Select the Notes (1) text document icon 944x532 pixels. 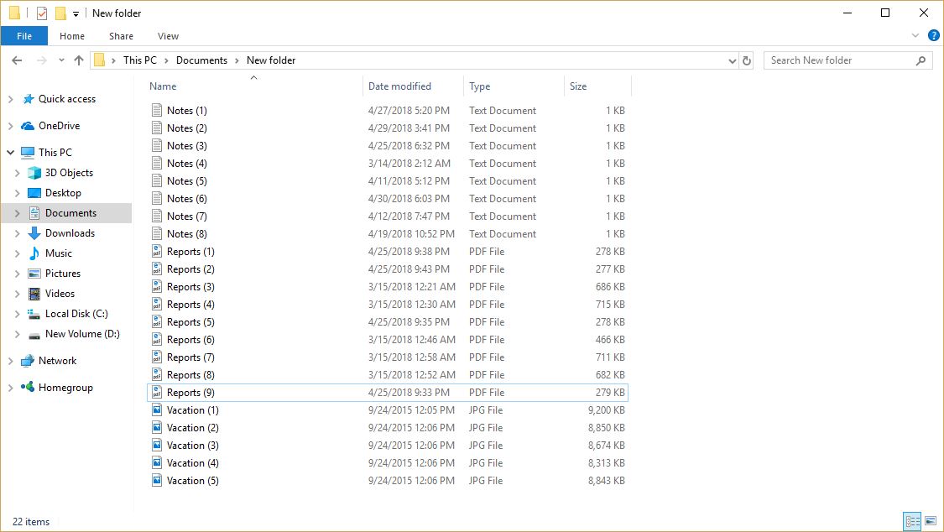[157, 110]
